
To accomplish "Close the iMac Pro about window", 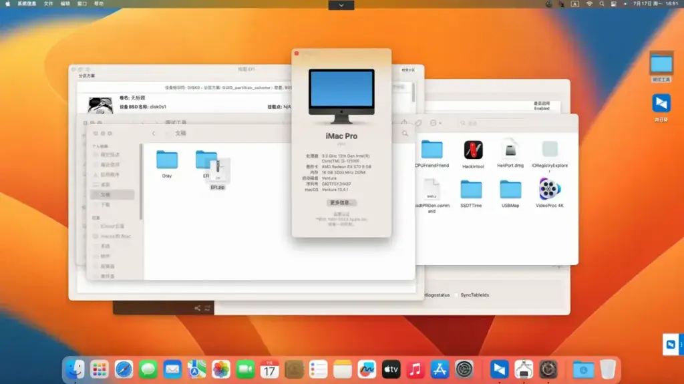I will coord(297,53).
